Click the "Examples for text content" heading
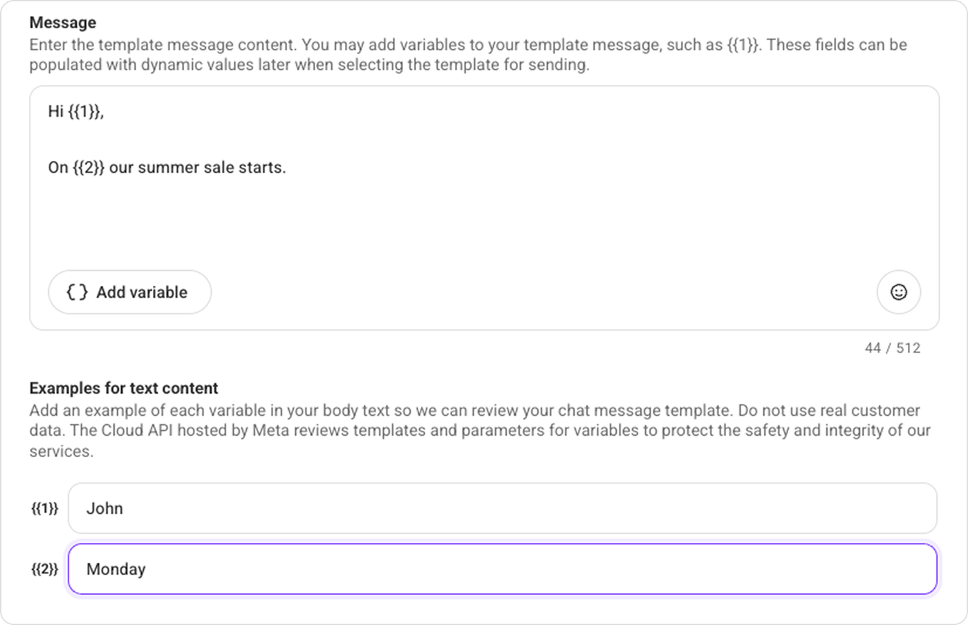Screen dimensions: 968x625 click(124, 388)
